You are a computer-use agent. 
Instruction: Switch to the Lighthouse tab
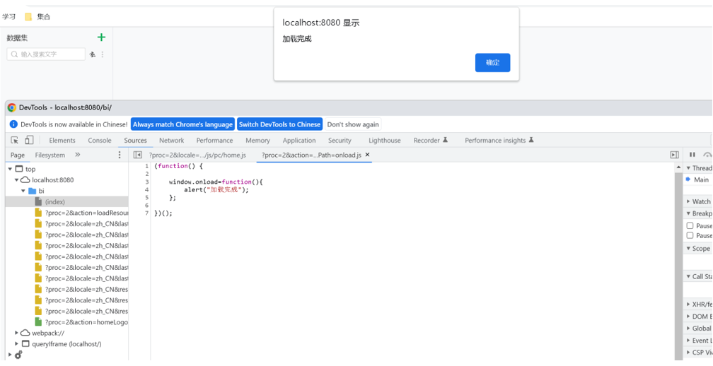point(385,141)
